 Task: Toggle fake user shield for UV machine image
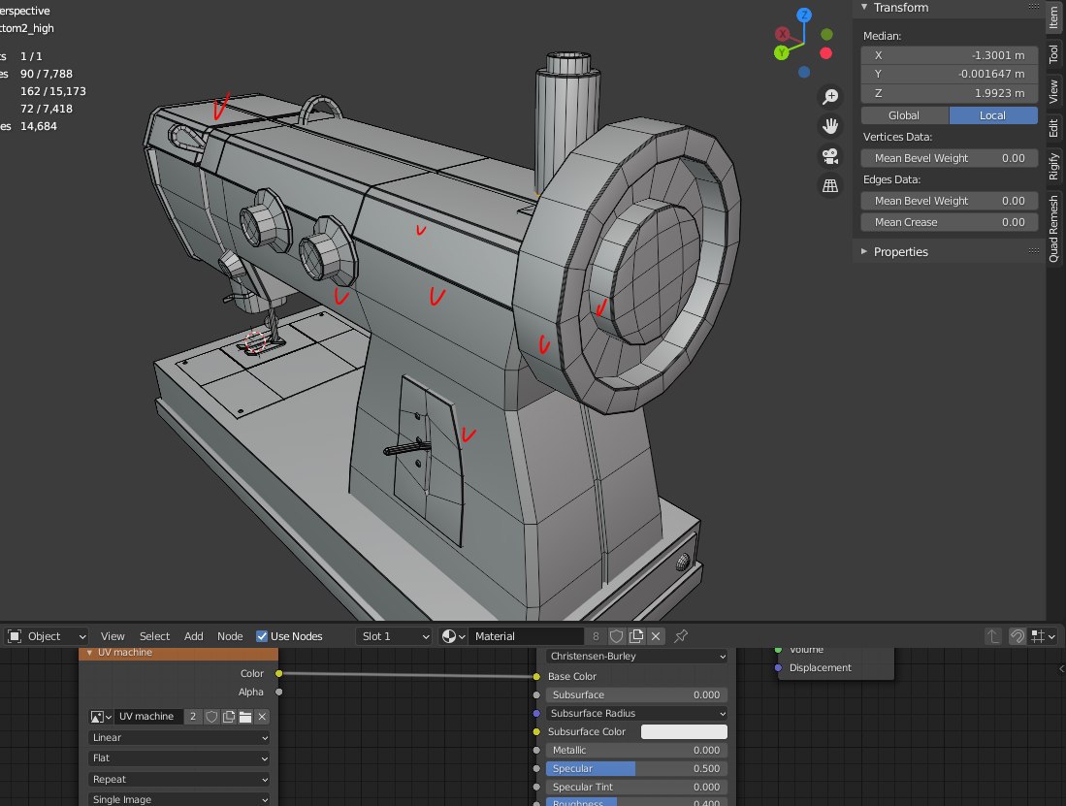(x=211, y=717)
